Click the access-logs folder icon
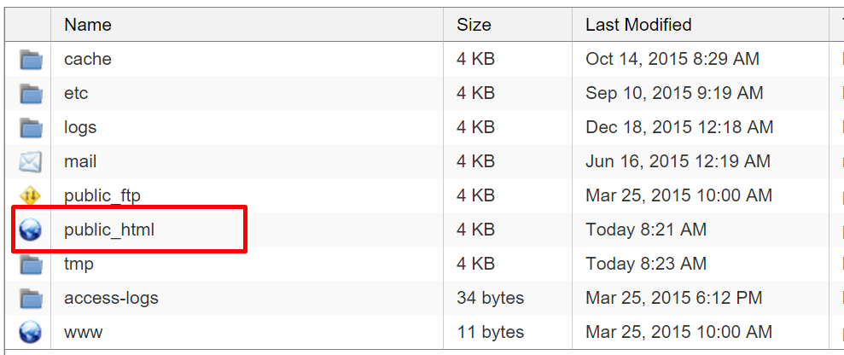 31,299
